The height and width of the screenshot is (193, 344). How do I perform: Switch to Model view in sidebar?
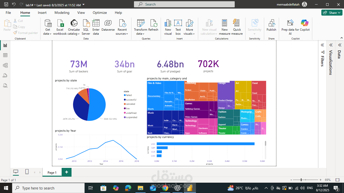click(x=5, y=65)
